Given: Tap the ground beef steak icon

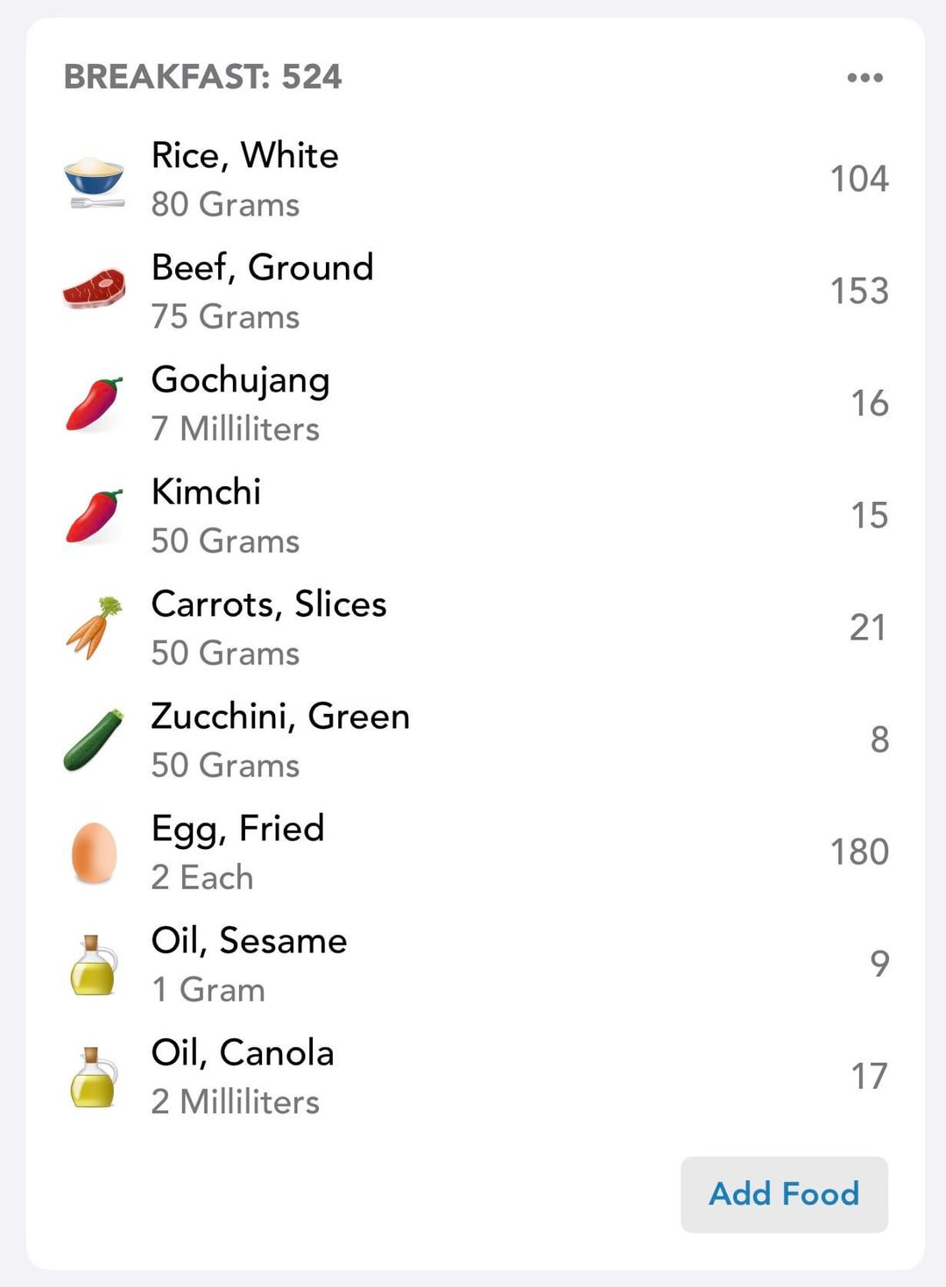Looking at the screenshot, I should point(95,290).
